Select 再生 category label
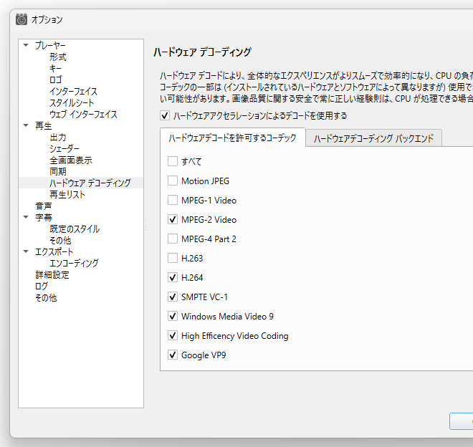The width and height of the screenshot is (473, 447). click(44, 125)
